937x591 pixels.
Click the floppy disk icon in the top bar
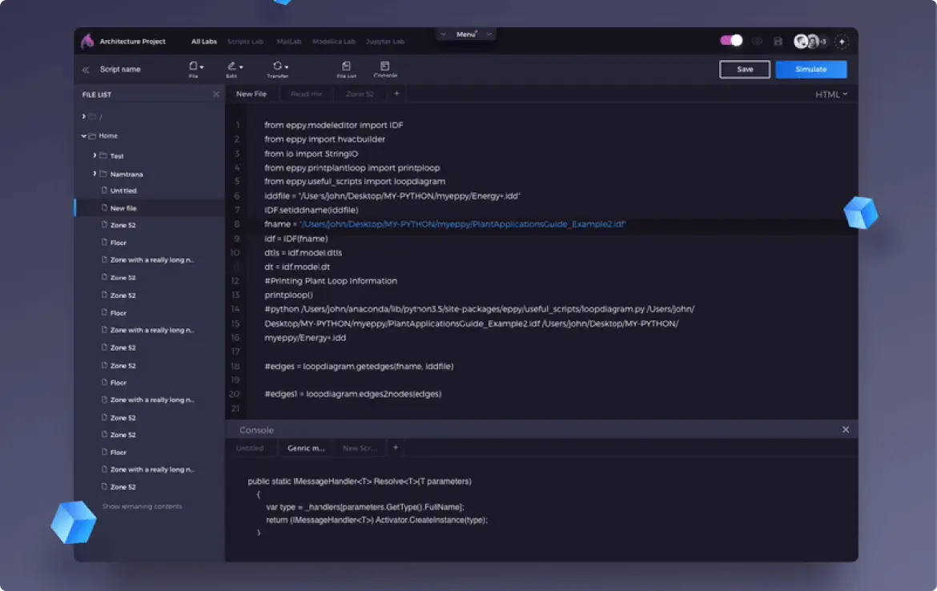click(778, 41)
